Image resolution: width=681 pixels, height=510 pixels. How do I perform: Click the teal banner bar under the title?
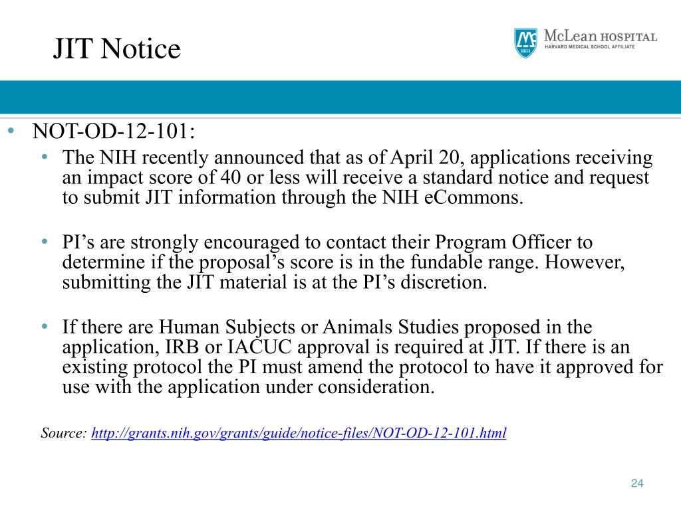pyautogui.click(x=340, y=97)
